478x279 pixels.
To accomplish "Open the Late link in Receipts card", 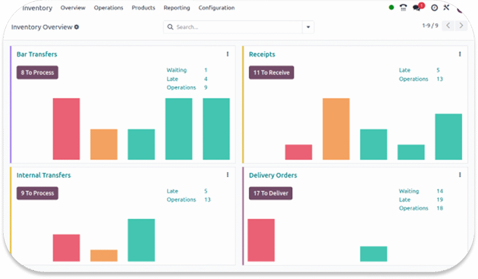I will click(404, 70).
